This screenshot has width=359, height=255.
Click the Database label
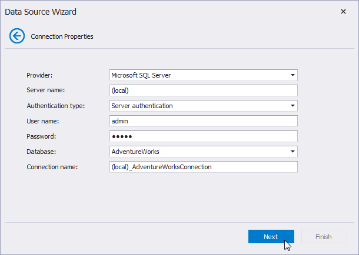coord(41,152)
